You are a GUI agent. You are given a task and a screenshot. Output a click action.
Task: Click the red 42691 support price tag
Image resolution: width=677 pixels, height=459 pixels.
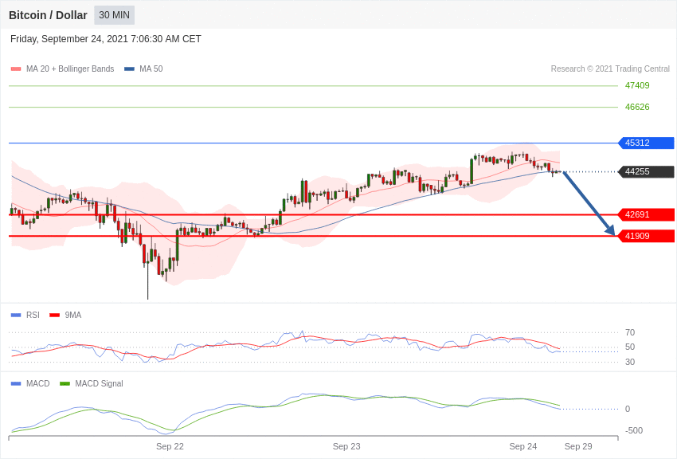[646, 214]
